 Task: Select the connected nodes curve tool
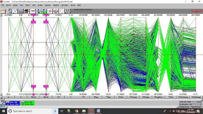point(15,11)
